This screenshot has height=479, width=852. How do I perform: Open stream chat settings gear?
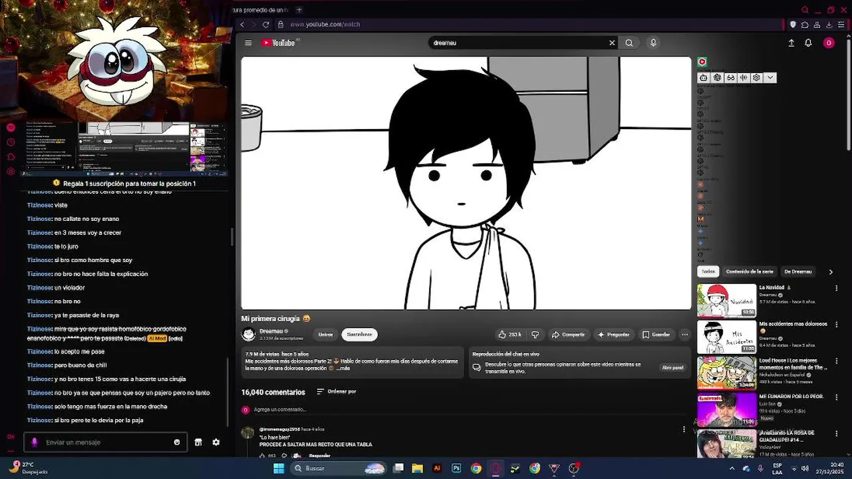click(x=216, y=442)
